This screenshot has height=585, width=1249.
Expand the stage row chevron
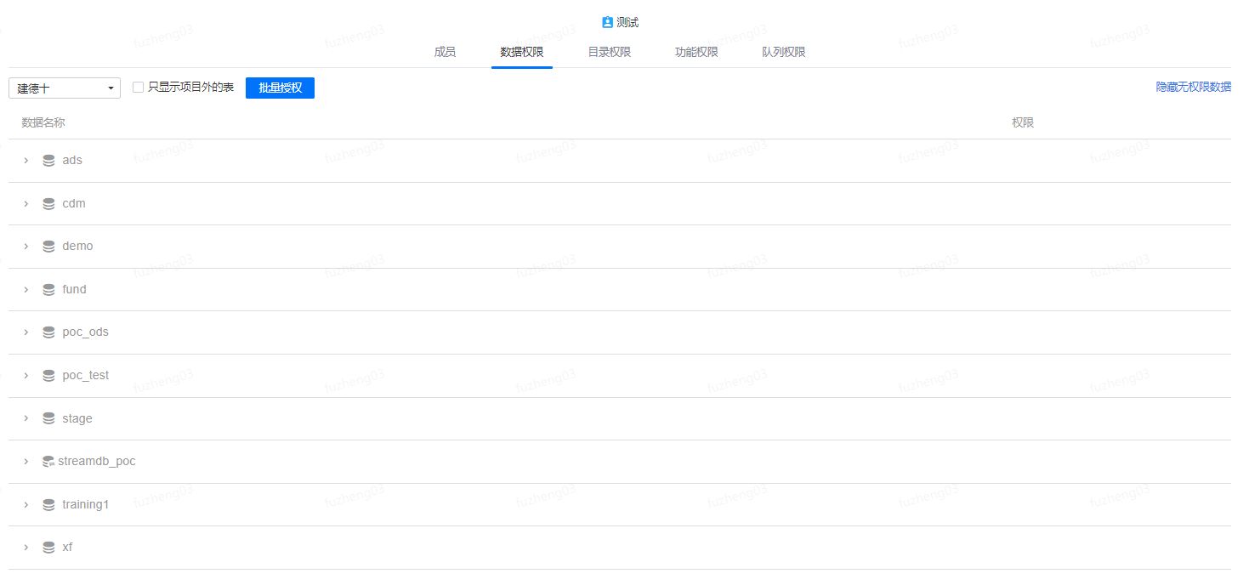point(26,419)
